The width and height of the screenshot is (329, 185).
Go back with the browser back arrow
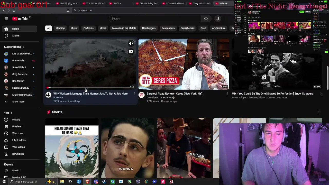[x=4, y=10]
